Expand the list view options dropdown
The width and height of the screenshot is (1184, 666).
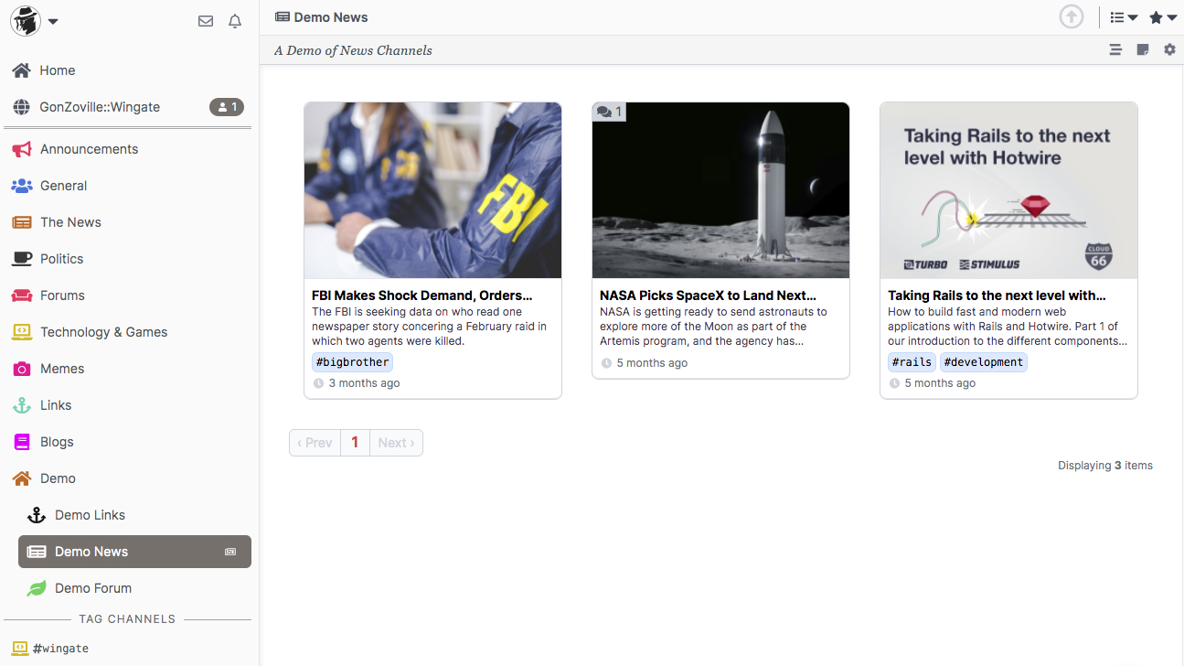1124,17
